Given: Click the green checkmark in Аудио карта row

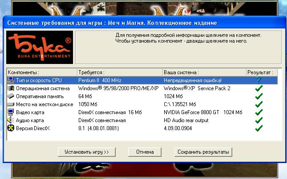Looking at the screenshot, I should click(259, 120).
